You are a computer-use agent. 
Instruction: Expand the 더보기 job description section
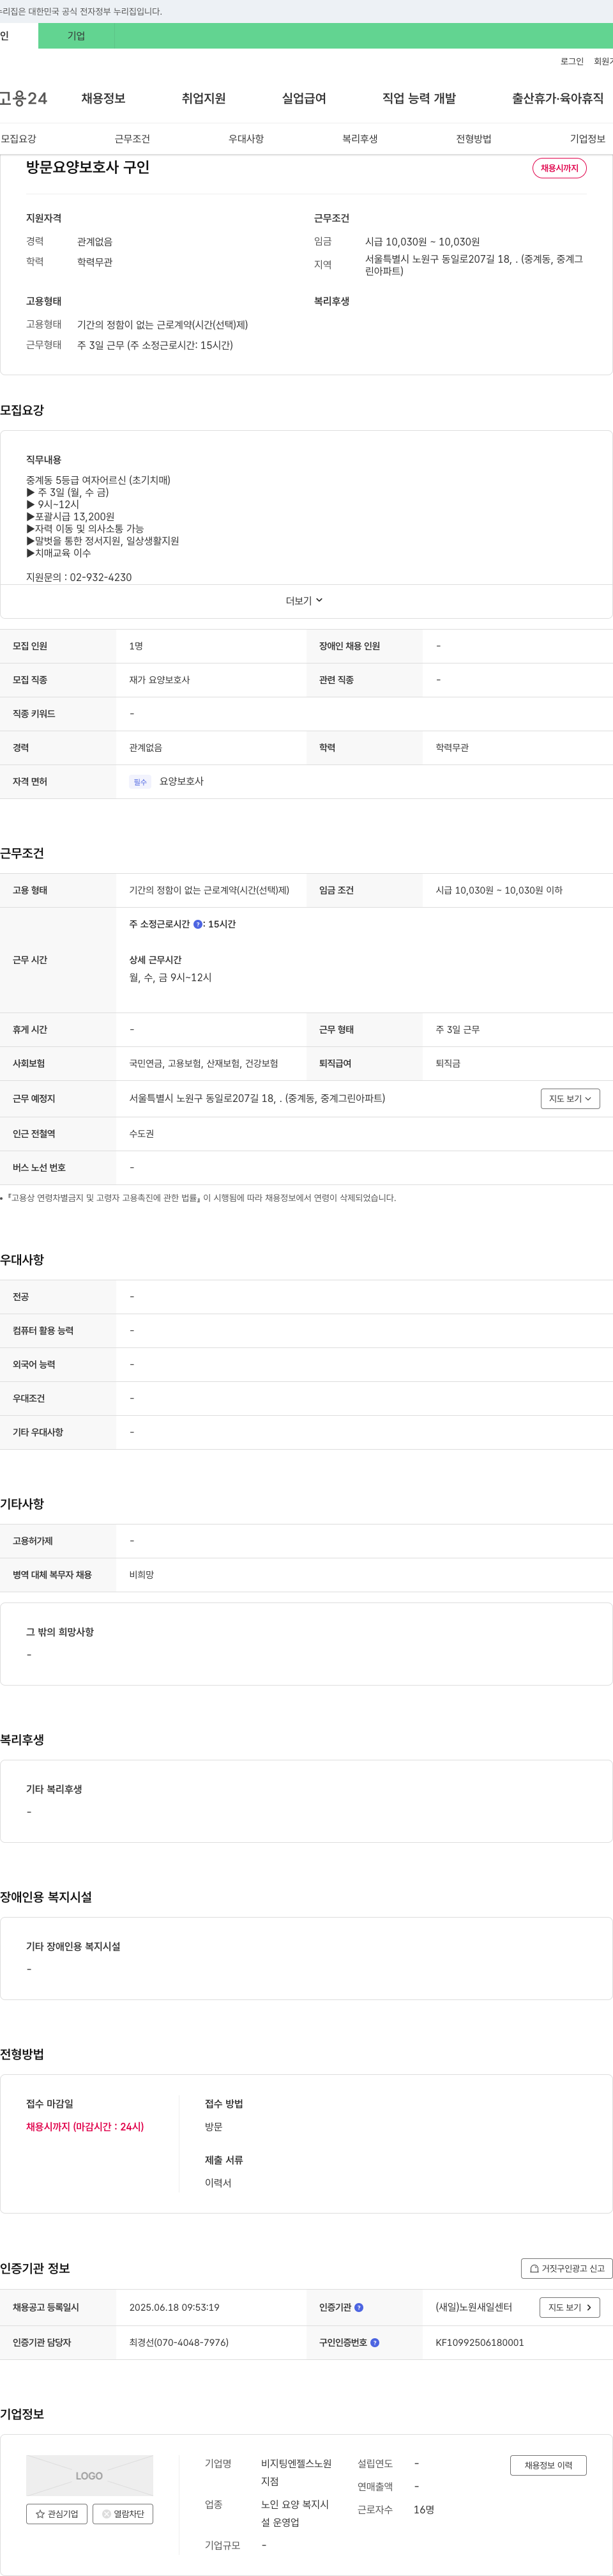[305, 600]
